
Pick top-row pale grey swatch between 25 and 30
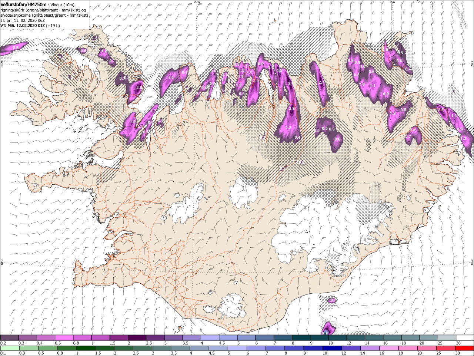pyautogui.click(x=446, y=338)
